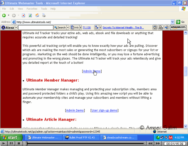This screenshot has height=146, width=188.
Task: Open the Alexa logo dropdown arrow
Action: [16, 28]
